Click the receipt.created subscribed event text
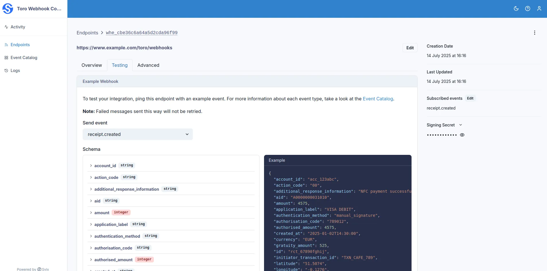This screenshot has height=271, width=547. point(441,108)
